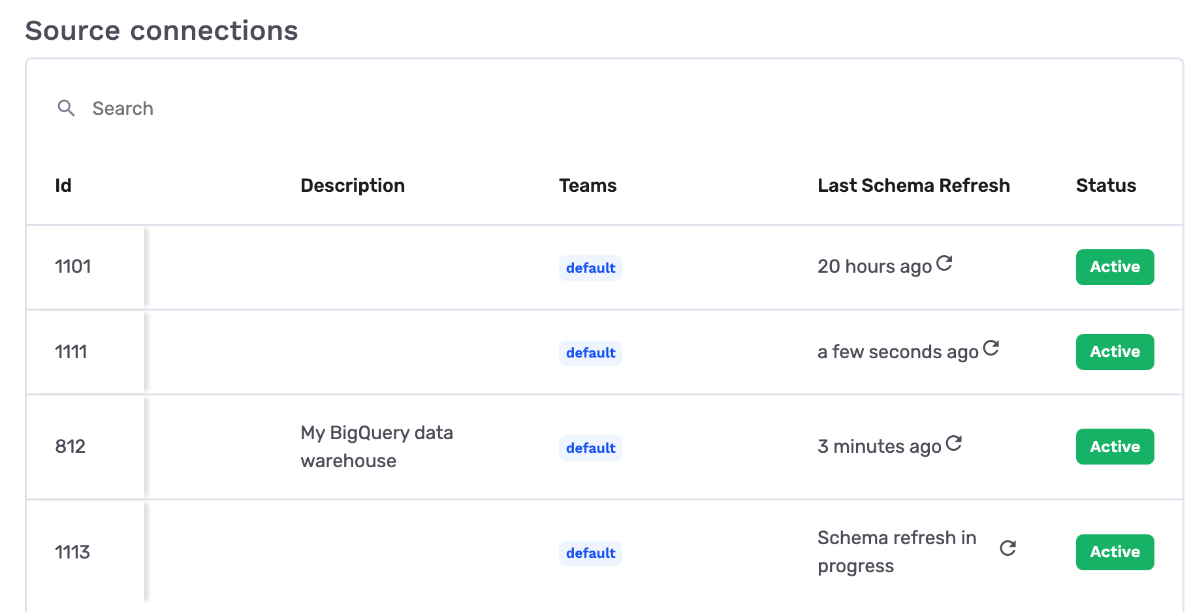Click the Description column header

coord(353,185)
